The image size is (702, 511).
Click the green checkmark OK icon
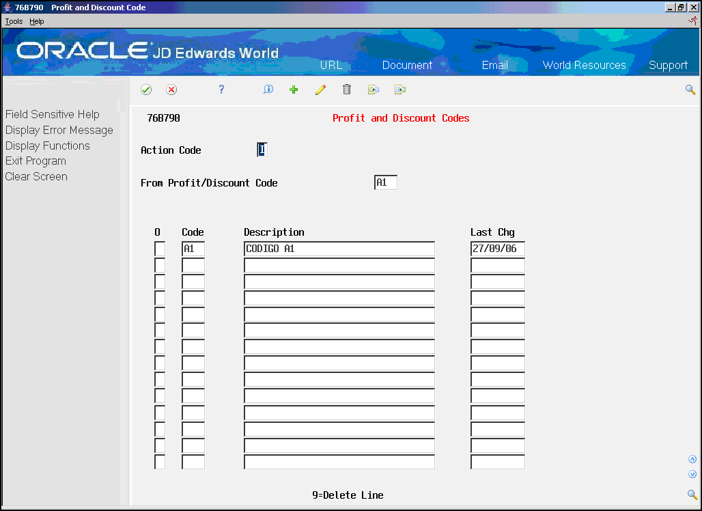(x=146, y=89)
